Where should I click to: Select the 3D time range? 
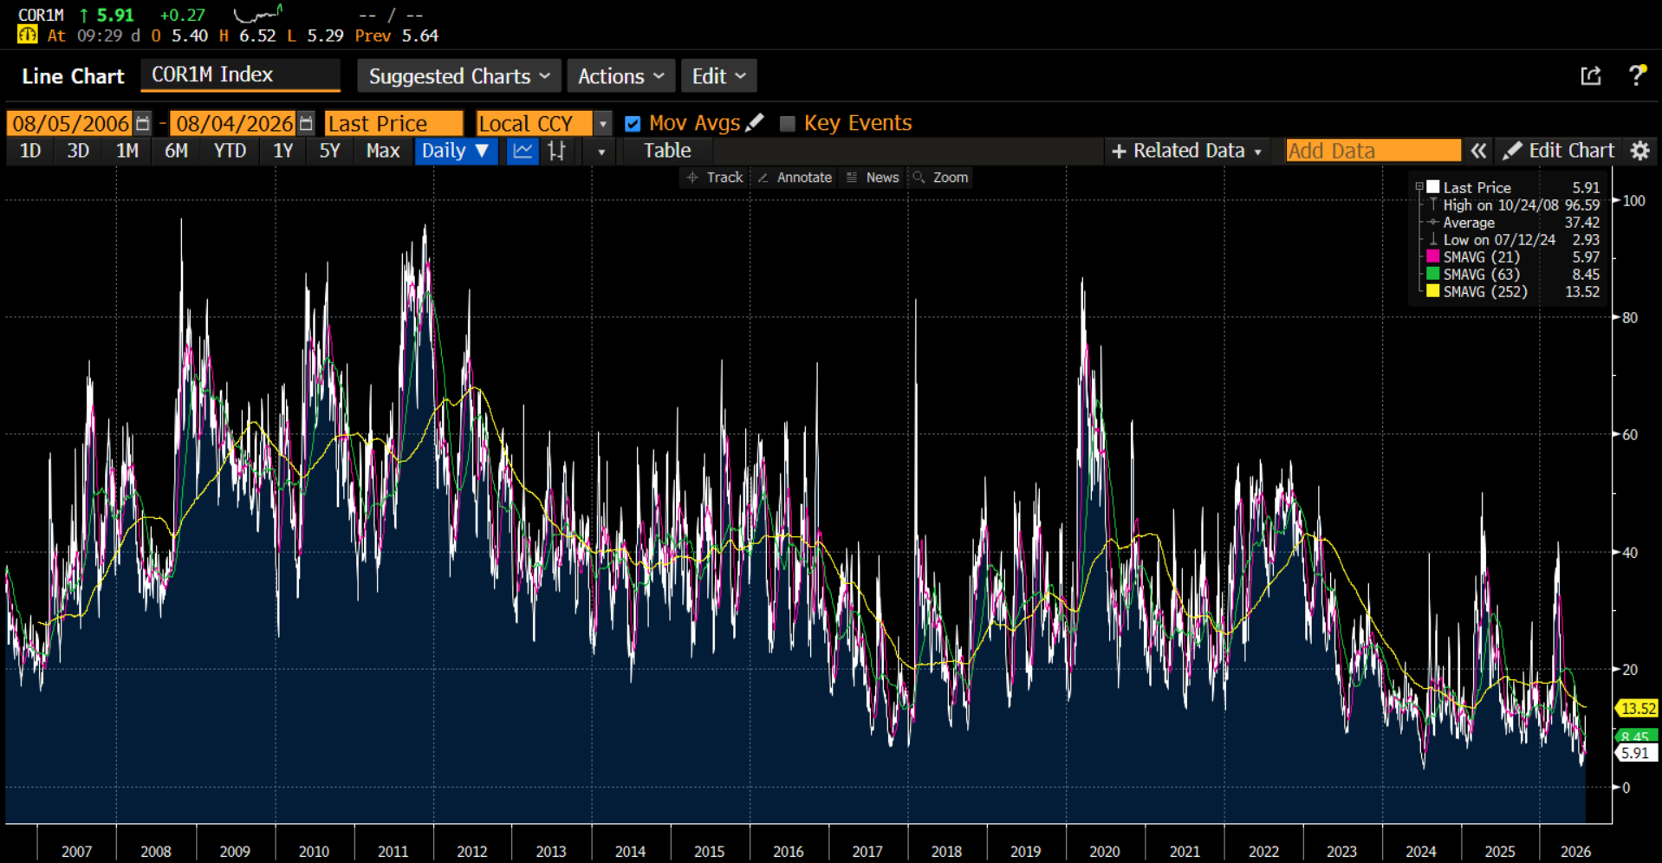(78, 151)
